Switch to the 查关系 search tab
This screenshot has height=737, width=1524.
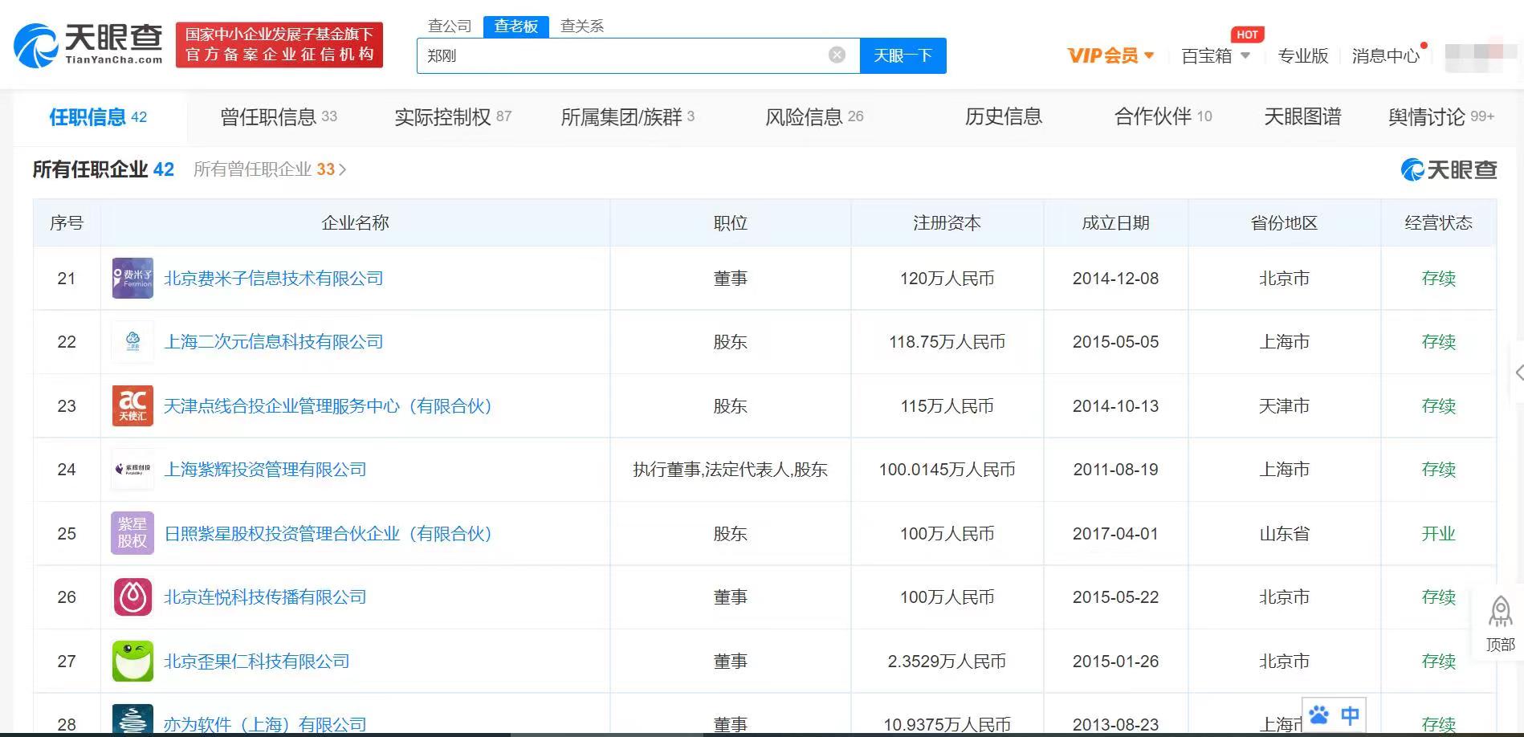point(582,26)
